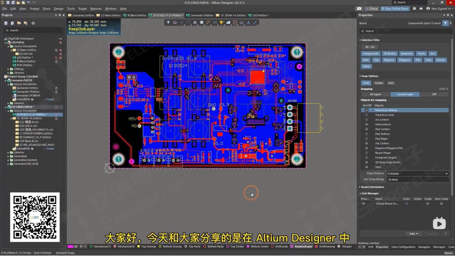The image size is (455, 256).
Task: Disable Via Centers snapping checkbox
Action: pos(366,143)
